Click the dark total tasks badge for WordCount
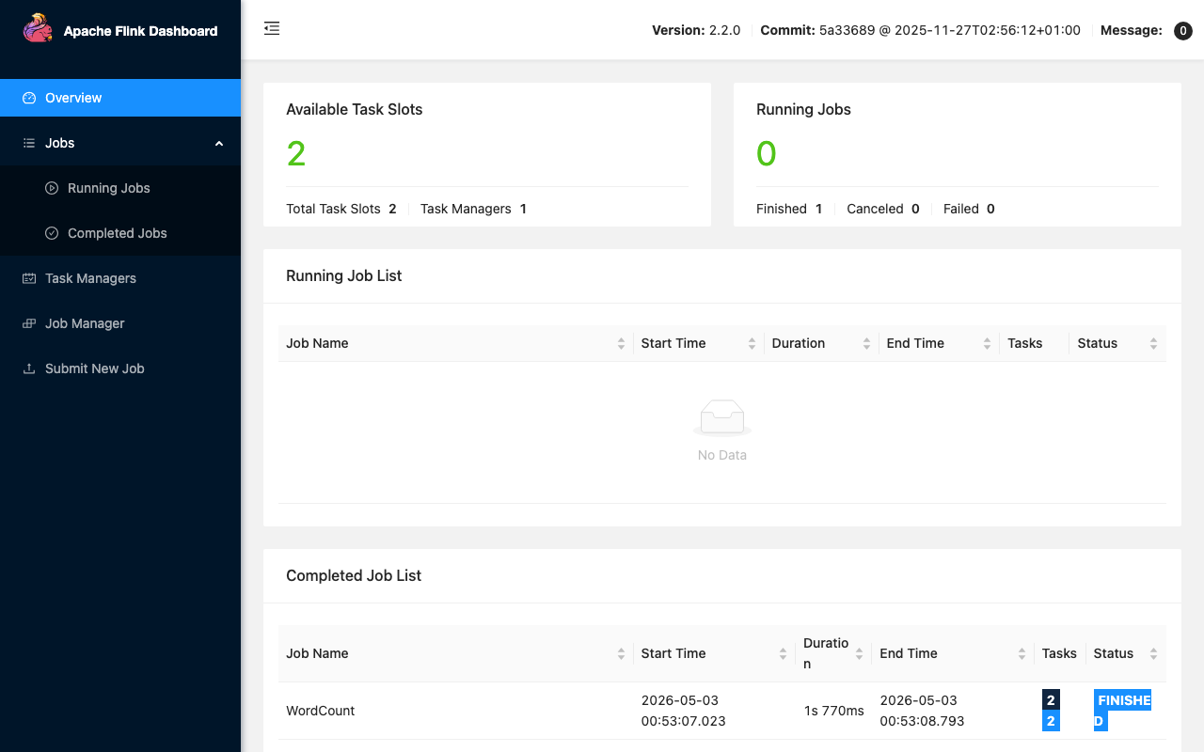The width and height of the screenshot is (1204, 752). 1051,700
